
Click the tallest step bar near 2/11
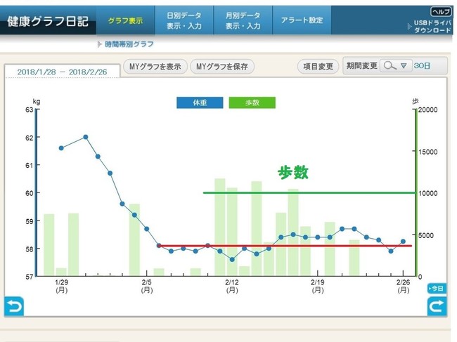(220, 228)
